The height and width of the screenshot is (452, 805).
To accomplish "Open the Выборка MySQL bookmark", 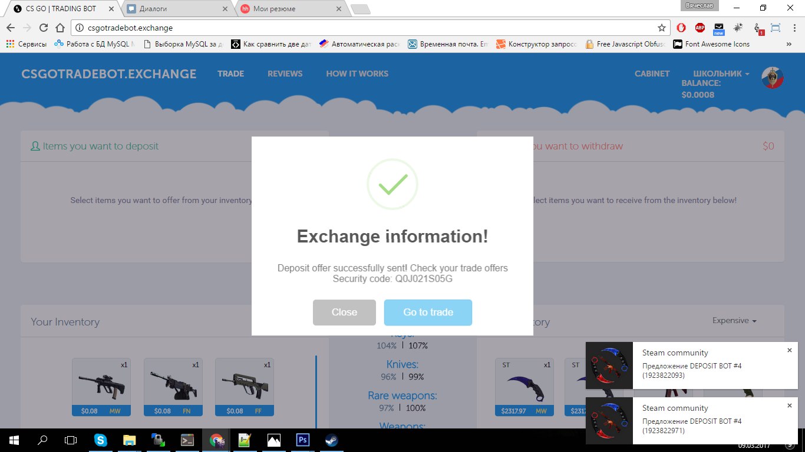I will tap(183, 44).
